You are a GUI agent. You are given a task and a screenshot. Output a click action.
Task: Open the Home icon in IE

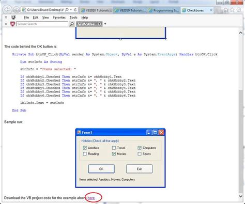[226, 10]
